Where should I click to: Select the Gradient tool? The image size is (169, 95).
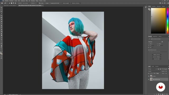click(x=1, y=32)
